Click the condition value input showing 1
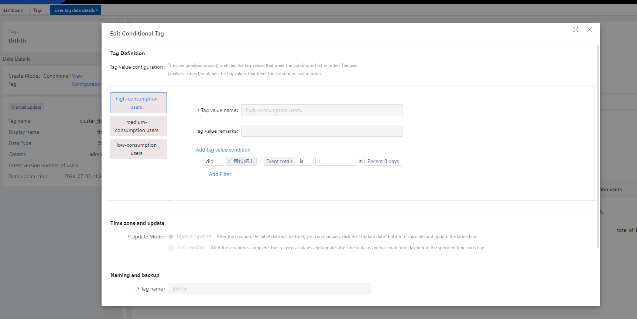Screen dimensions: 637x319 click(335, 161)
